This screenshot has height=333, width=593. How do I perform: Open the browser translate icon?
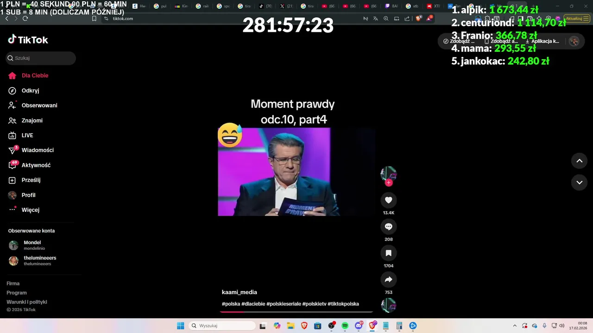point(375,18)
